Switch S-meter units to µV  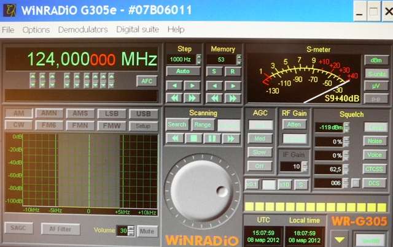[x=376, y=86]
